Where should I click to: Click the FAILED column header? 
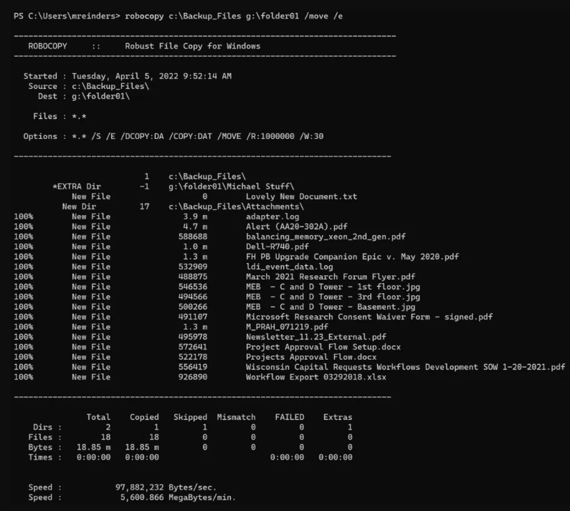tap(289, 417)
